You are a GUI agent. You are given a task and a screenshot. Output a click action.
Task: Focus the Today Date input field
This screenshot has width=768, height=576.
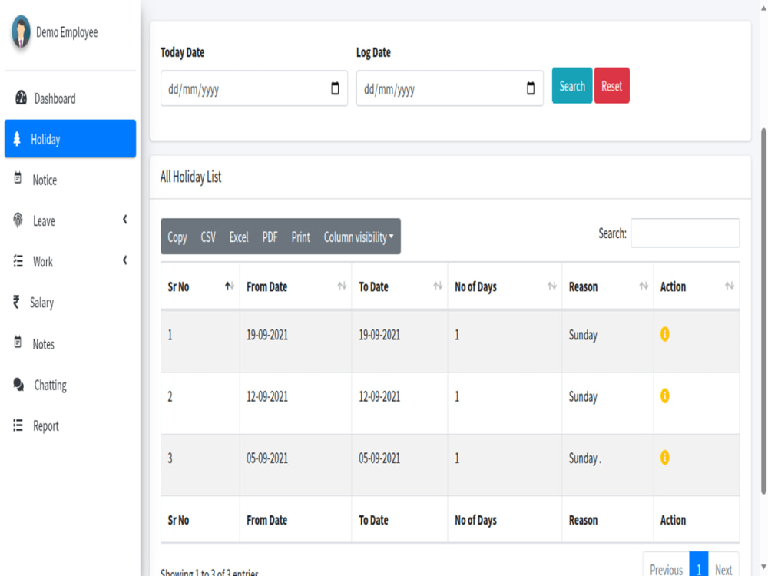(254, 88)
